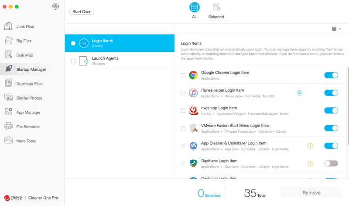Open the Duplicate Files section
The height and width of the screenshot is (206, 349).
29,84
